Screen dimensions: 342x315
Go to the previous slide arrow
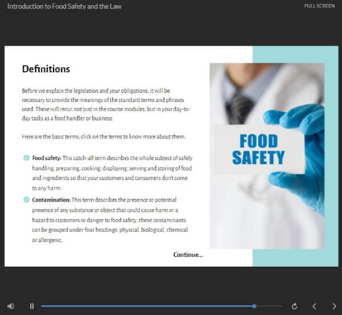pyautogui.click(x=314, y=306)
